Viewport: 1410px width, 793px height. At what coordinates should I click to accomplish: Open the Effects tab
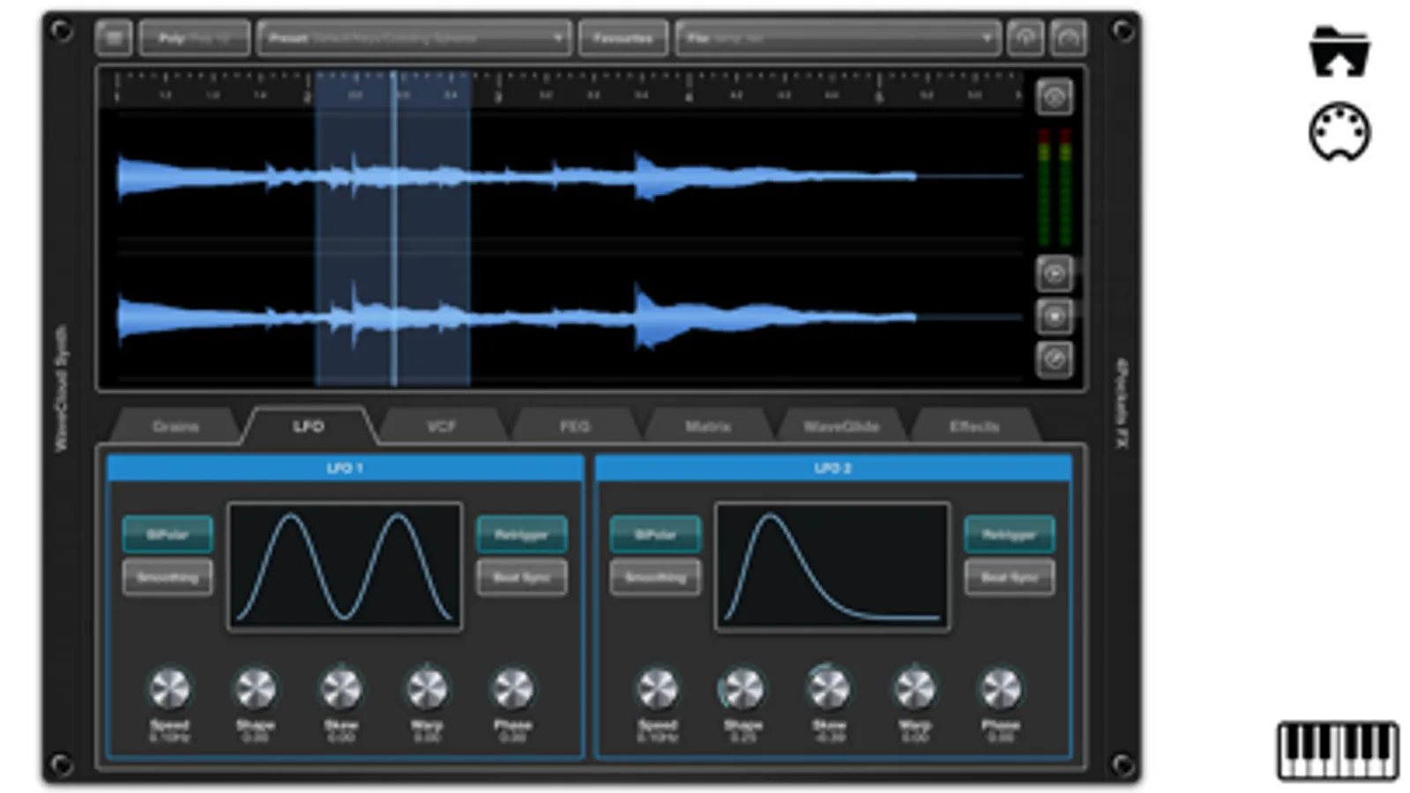tap(974, 426)
